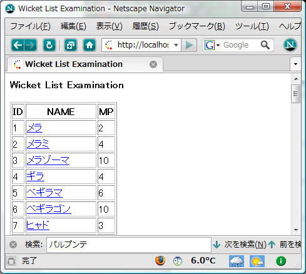The height and width of the screenshot is (274, 306).
Task: Click the 6.0°C temperature reading
Action: (x=203, y=261)
